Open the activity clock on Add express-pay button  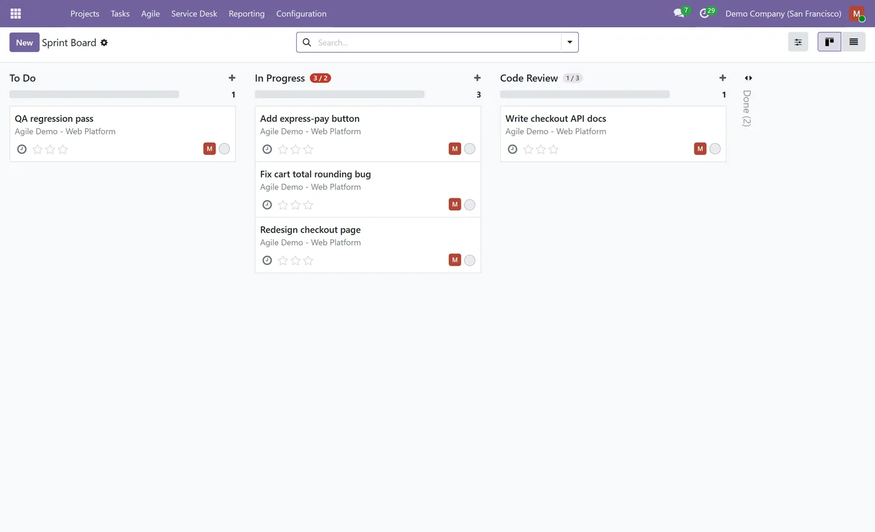coord(267,149)
